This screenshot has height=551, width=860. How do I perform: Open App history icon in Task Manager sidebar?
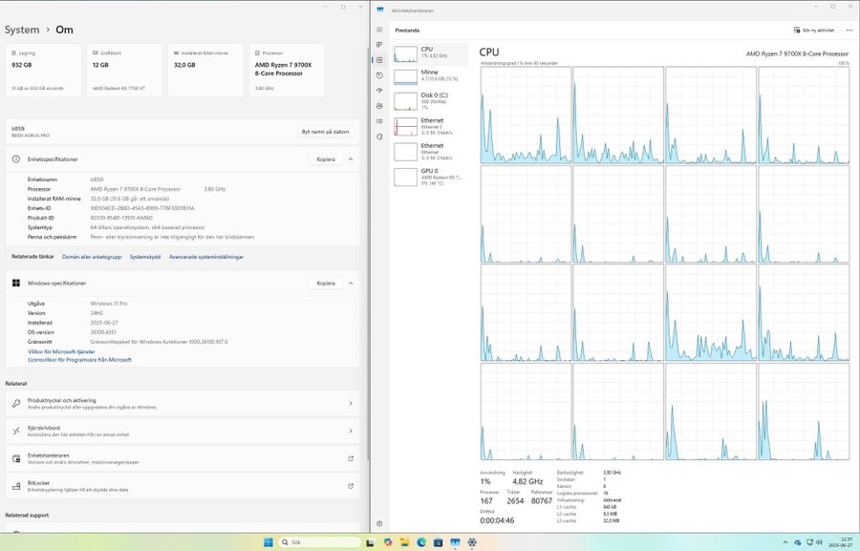pyautogui.click(x=379, y=75)
